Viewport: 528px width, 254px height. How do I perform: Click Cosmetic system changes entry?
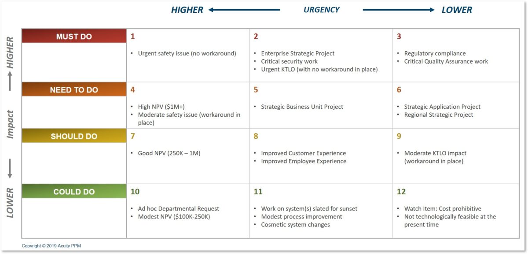pos(295,224)
